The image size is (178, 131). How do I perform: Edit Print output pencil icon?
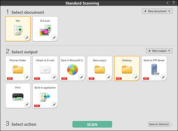pos(27,104)
